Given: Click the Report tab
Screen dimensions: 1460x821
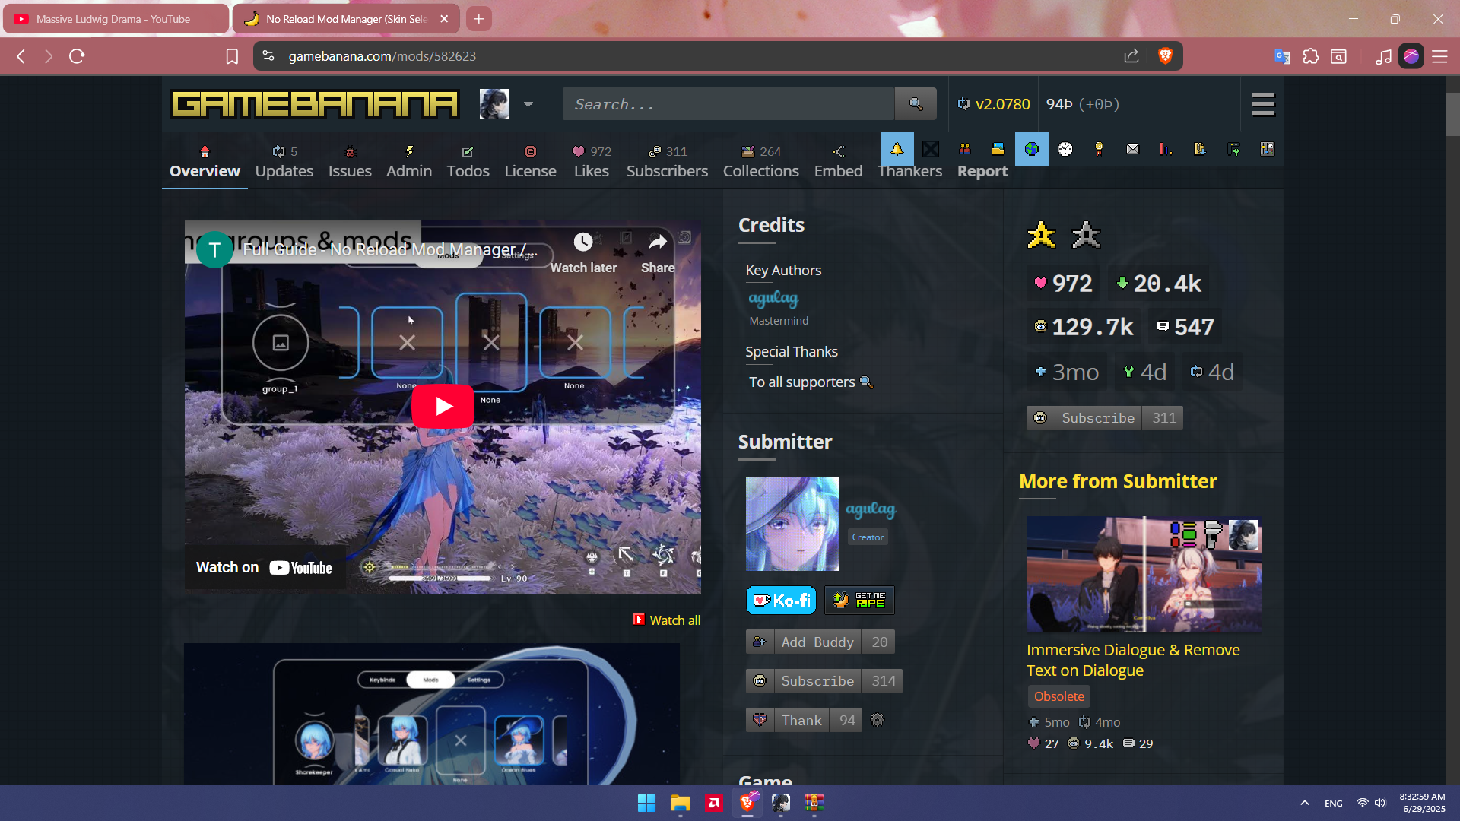Looking at the screenshot, I should pos(982,171).
